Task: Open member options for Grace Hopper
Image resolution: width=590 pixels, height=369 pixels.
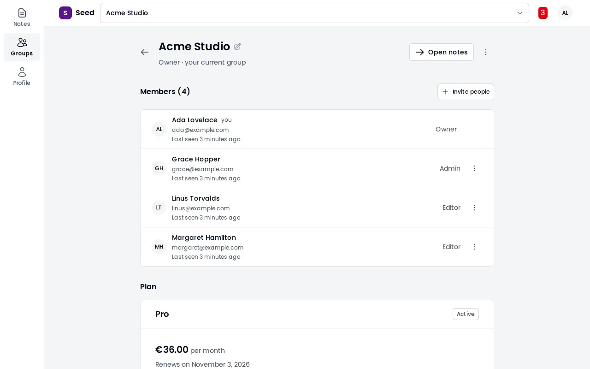Action: coord(474,168)
